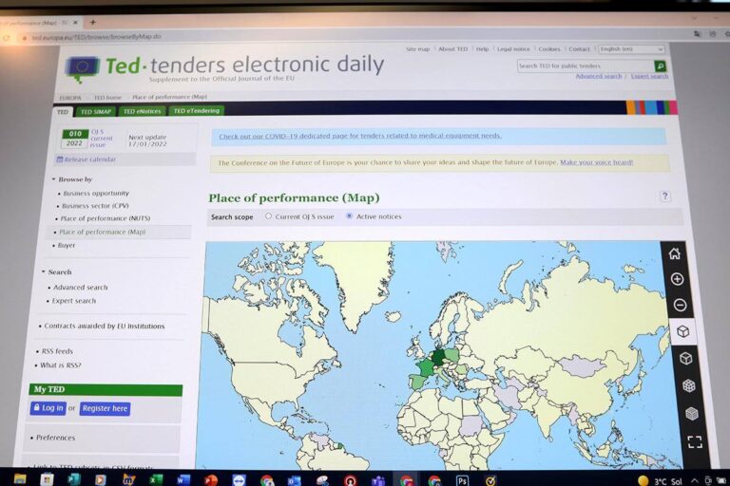
Task: Open the English language dropdown
Action: click(631, 48)
